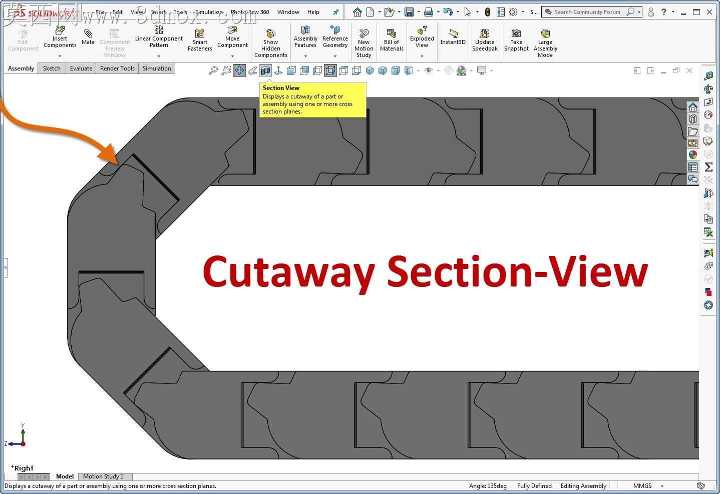Click the Save disk icon
Screen dimensions: 720x494
pyautogui.click(x=409, y=12)
